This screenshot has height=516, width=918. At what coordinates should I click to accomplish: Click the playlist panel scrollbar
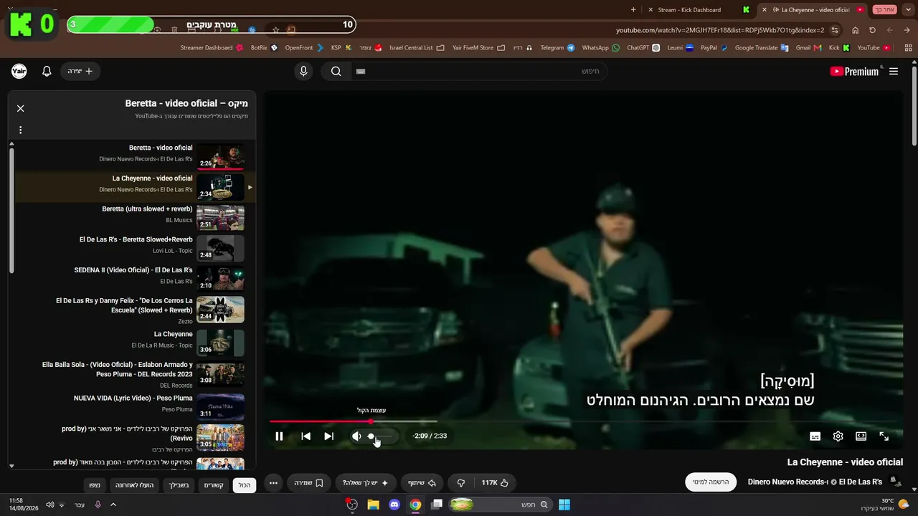11,211
